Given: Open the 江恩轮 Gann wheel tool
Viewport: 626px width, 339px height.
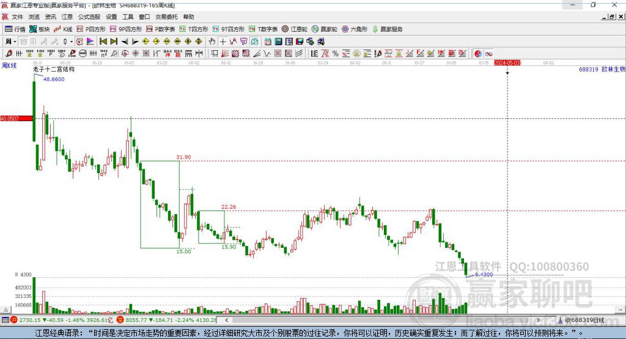Looking at the screenshot, I should [x=295, y=29].
